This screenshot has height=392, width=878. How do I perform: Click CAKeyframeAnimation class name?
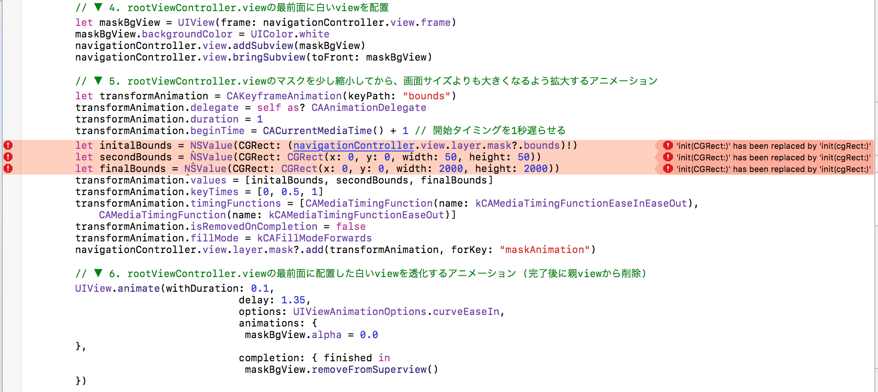click(284, 96)
